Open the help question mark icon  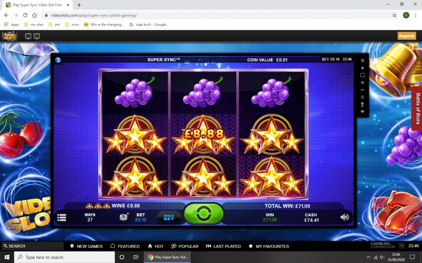(x=58, y=60)
